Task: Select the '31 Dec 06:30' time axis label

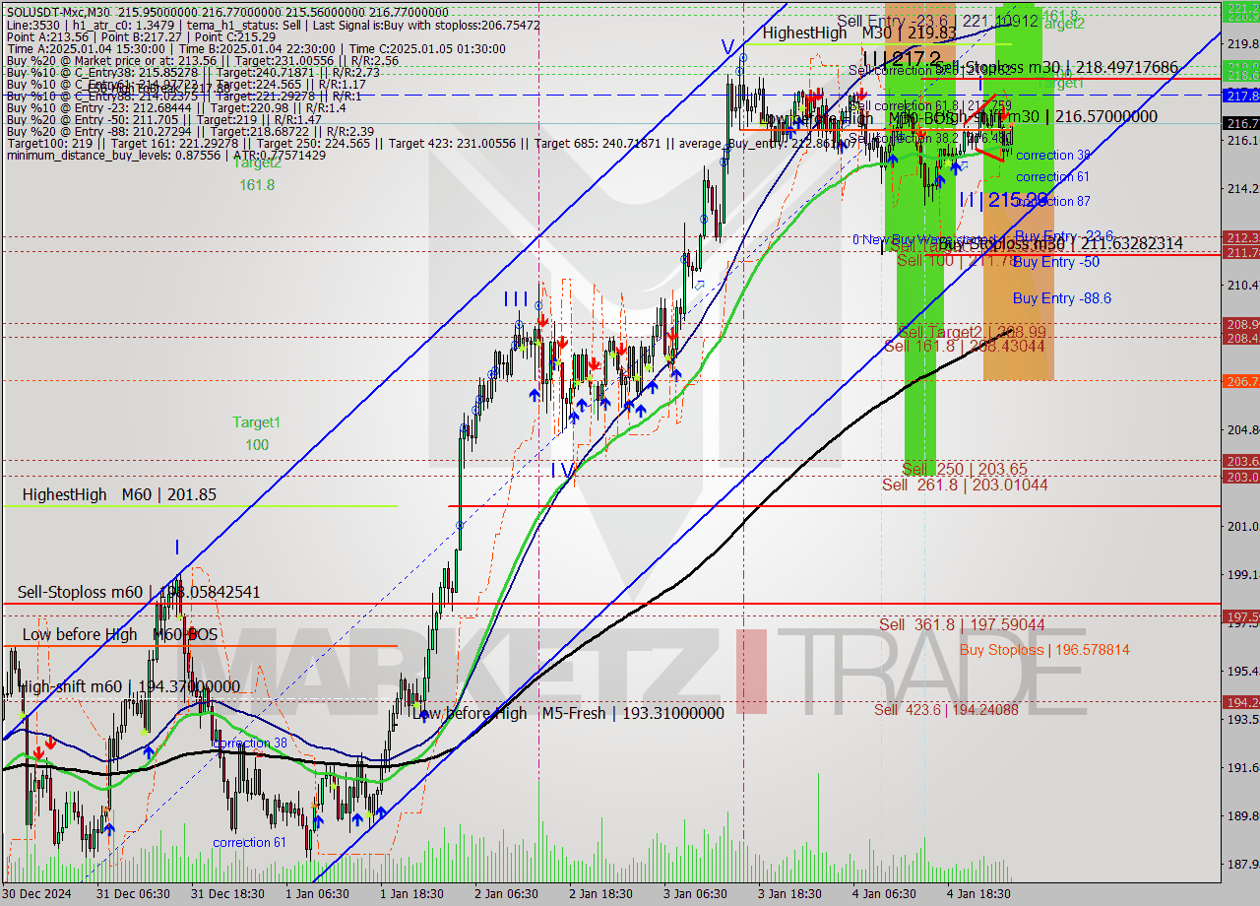Action: (132, 894)
